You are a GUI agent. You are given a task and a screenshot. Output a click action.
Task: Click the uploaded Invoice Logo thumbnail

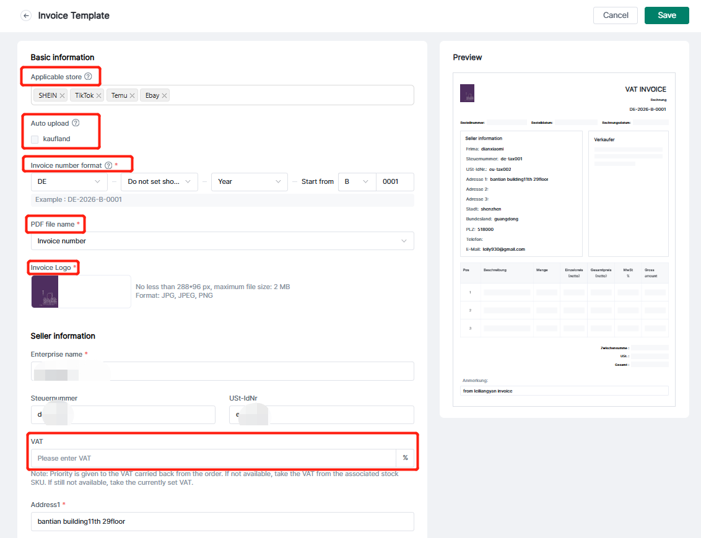45,292
